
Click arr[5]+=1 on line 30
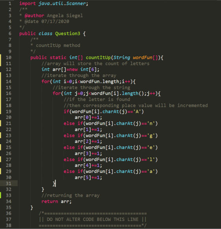[x=87, y=178]
